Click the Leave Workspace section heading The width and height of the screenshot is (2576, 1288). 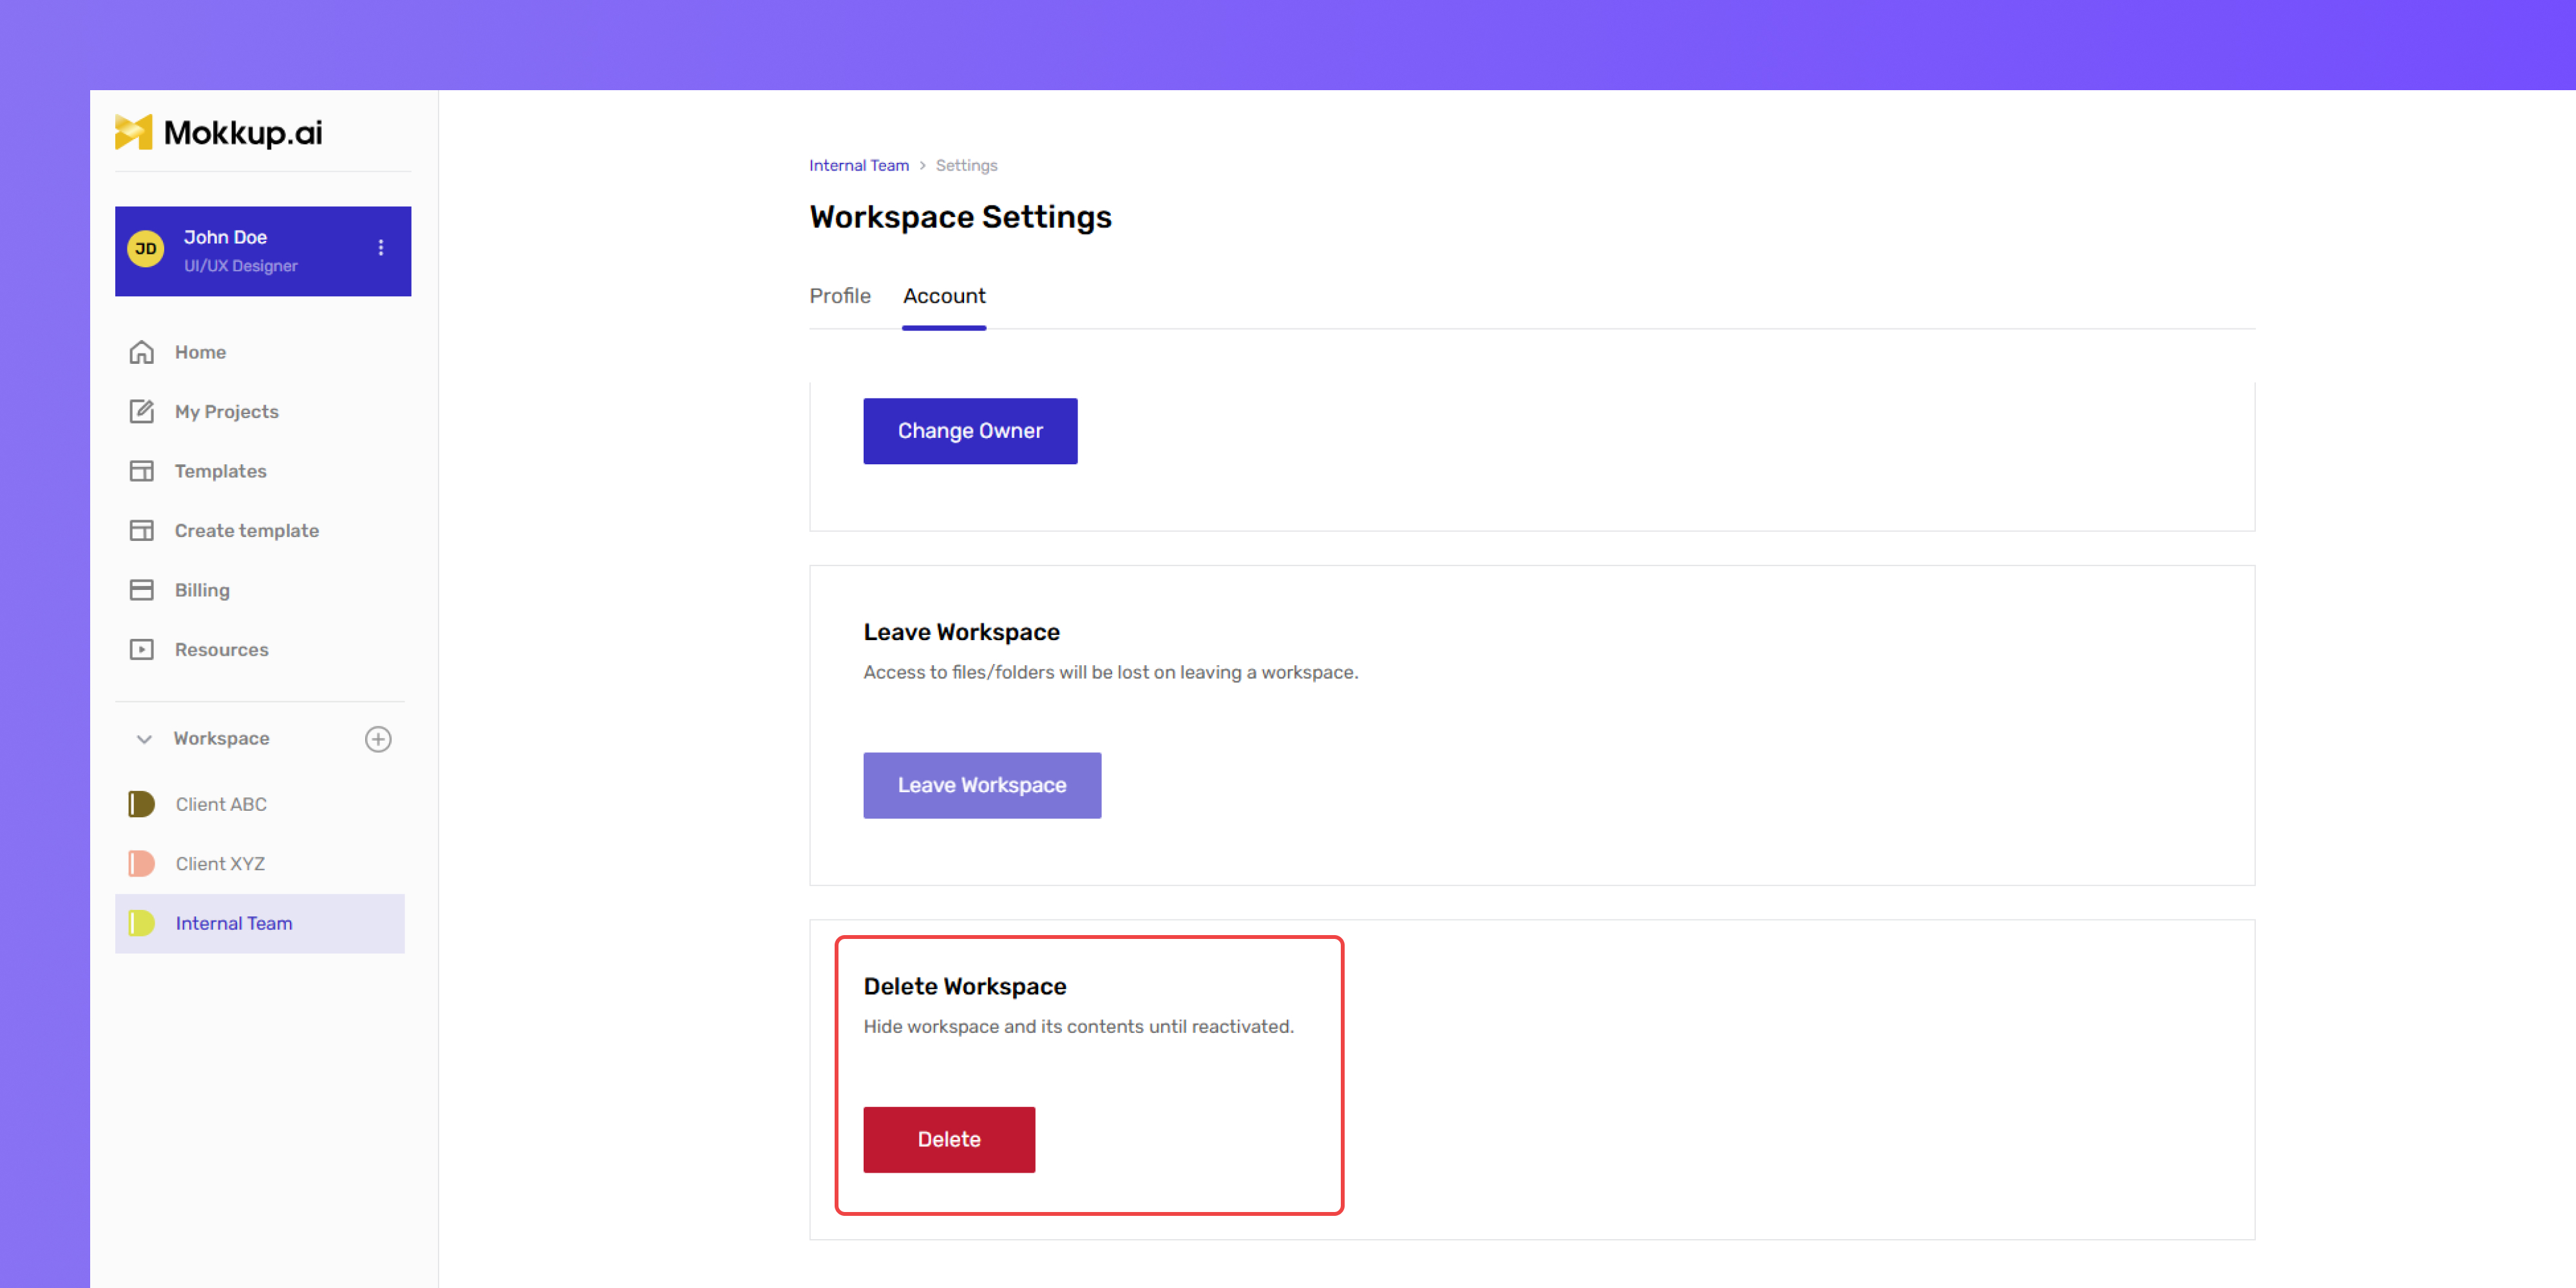coord(961,632)
